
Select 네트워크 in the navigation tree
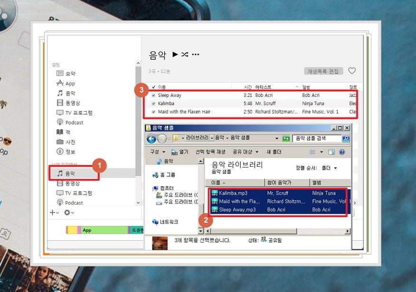(x=165, y=222)
